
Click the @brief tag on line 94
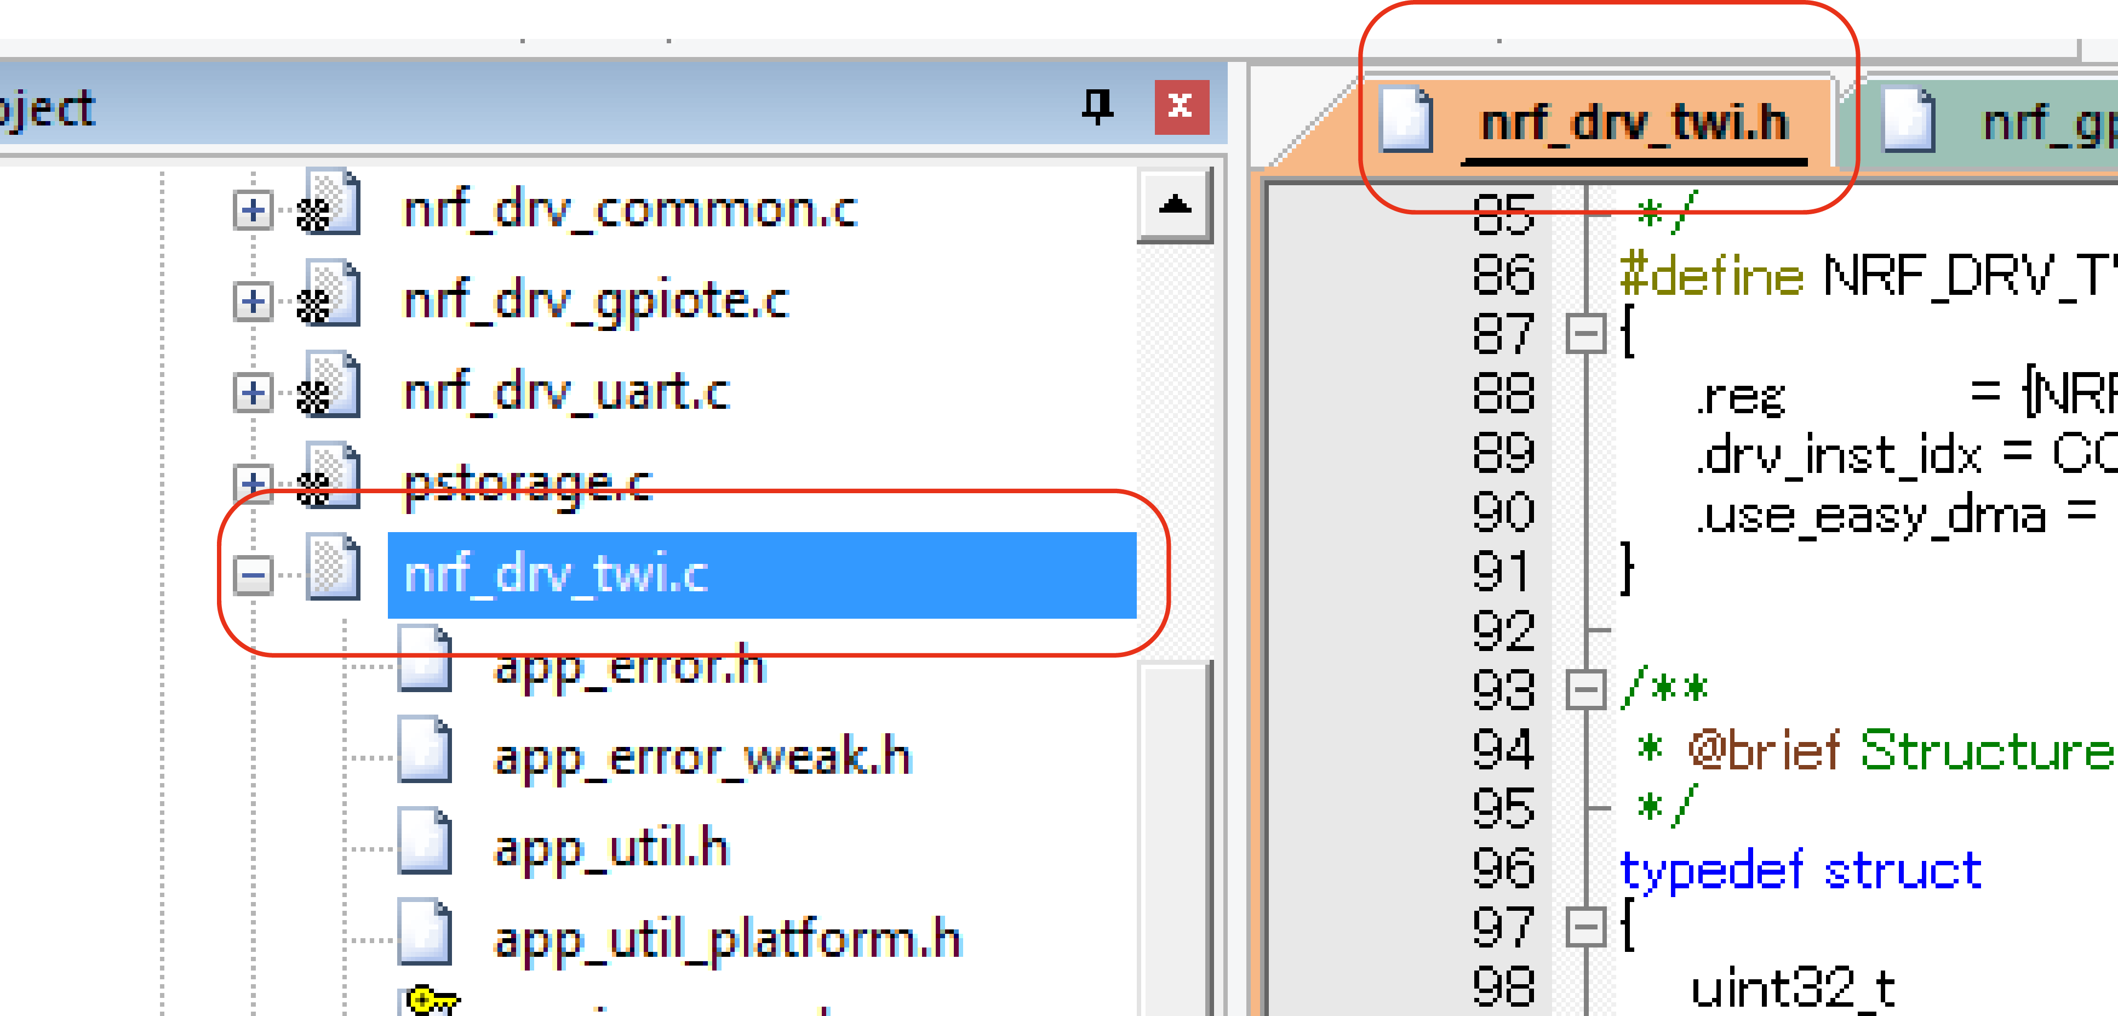1764,750
